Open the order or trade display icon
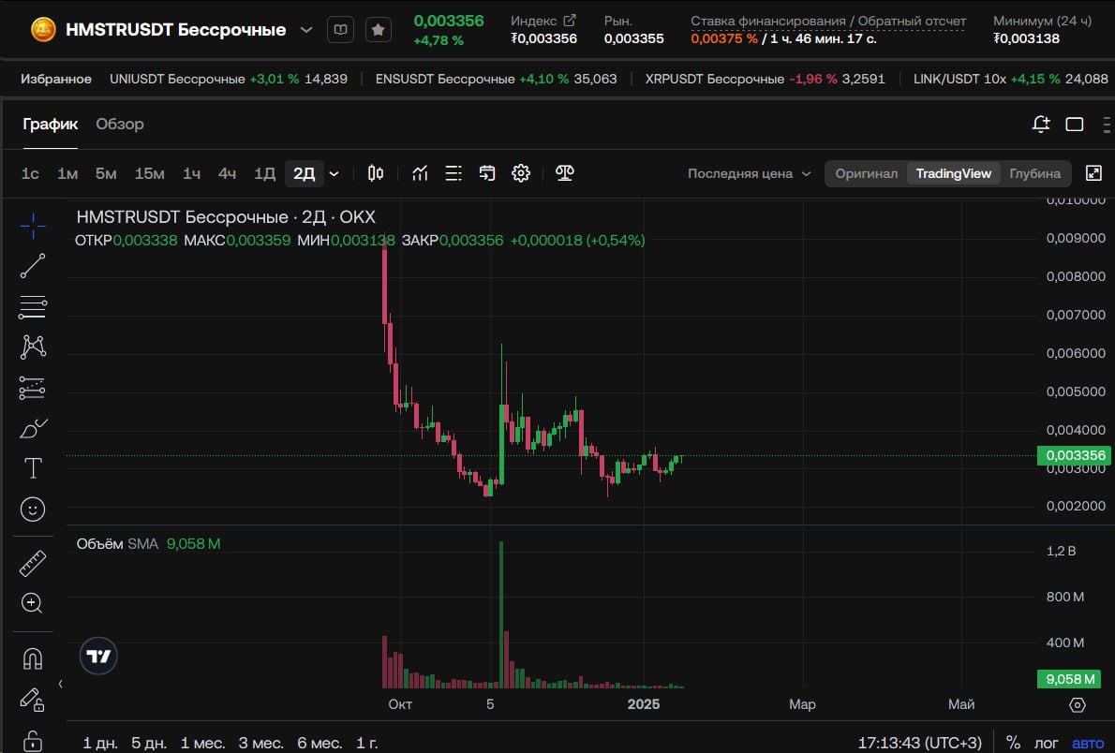 tap(487, 172)
